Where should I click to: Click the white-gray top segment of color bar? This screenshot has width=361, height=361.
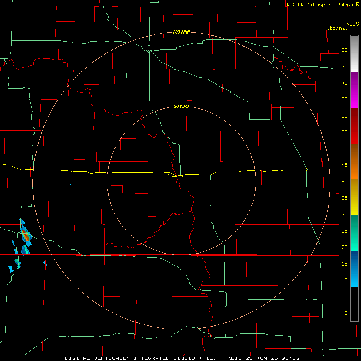(x=354, y=54)
